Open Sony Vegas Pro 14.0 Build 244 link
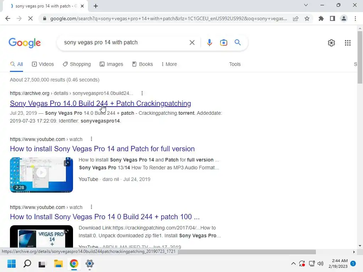 (100, 103)
